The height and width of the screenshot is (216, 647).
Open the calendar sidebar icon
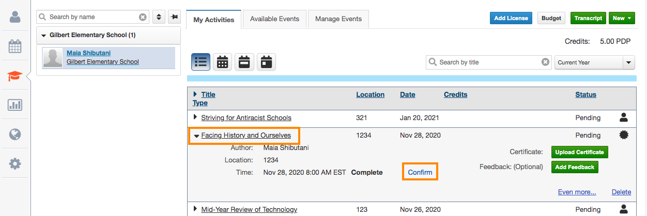point(15,46)
